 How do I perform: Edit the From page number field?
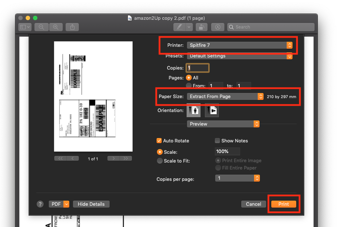pos(216,86)
